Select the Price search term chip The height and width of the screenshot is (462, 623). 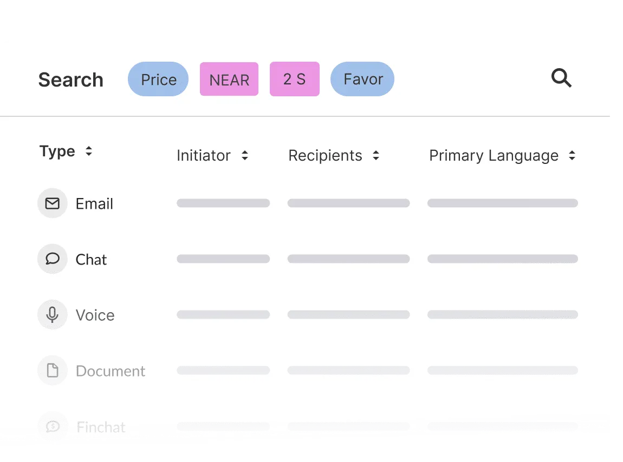tap(158, 80)
